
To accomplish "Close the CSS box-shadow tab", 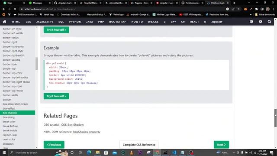I will pyautogui.click(x=228, y=3).
